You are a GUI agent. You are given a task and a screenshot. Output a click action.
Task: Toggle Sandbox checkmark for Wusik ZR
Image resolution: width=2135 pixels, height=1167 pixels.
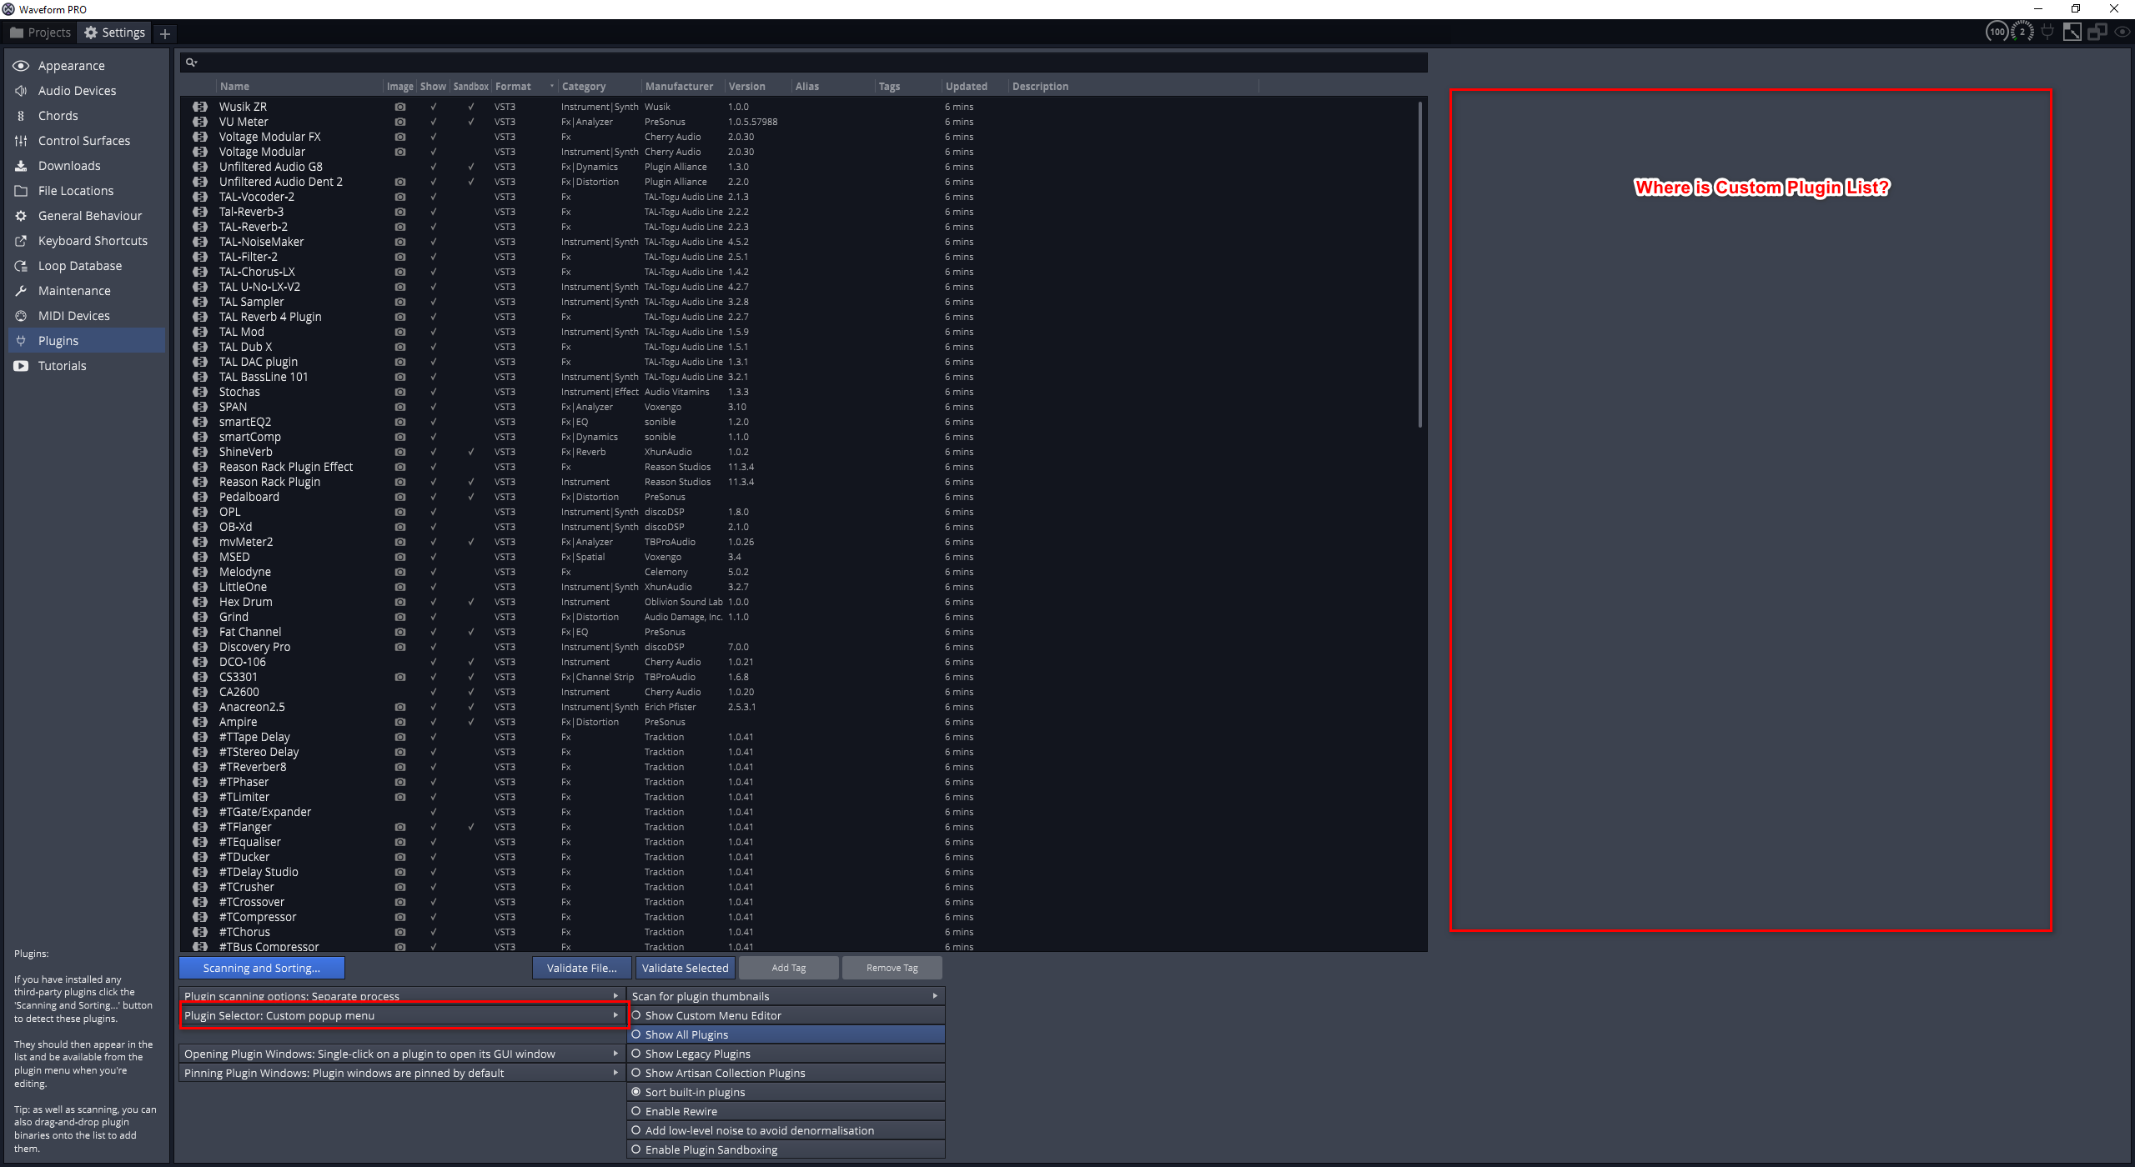(471, 107)
